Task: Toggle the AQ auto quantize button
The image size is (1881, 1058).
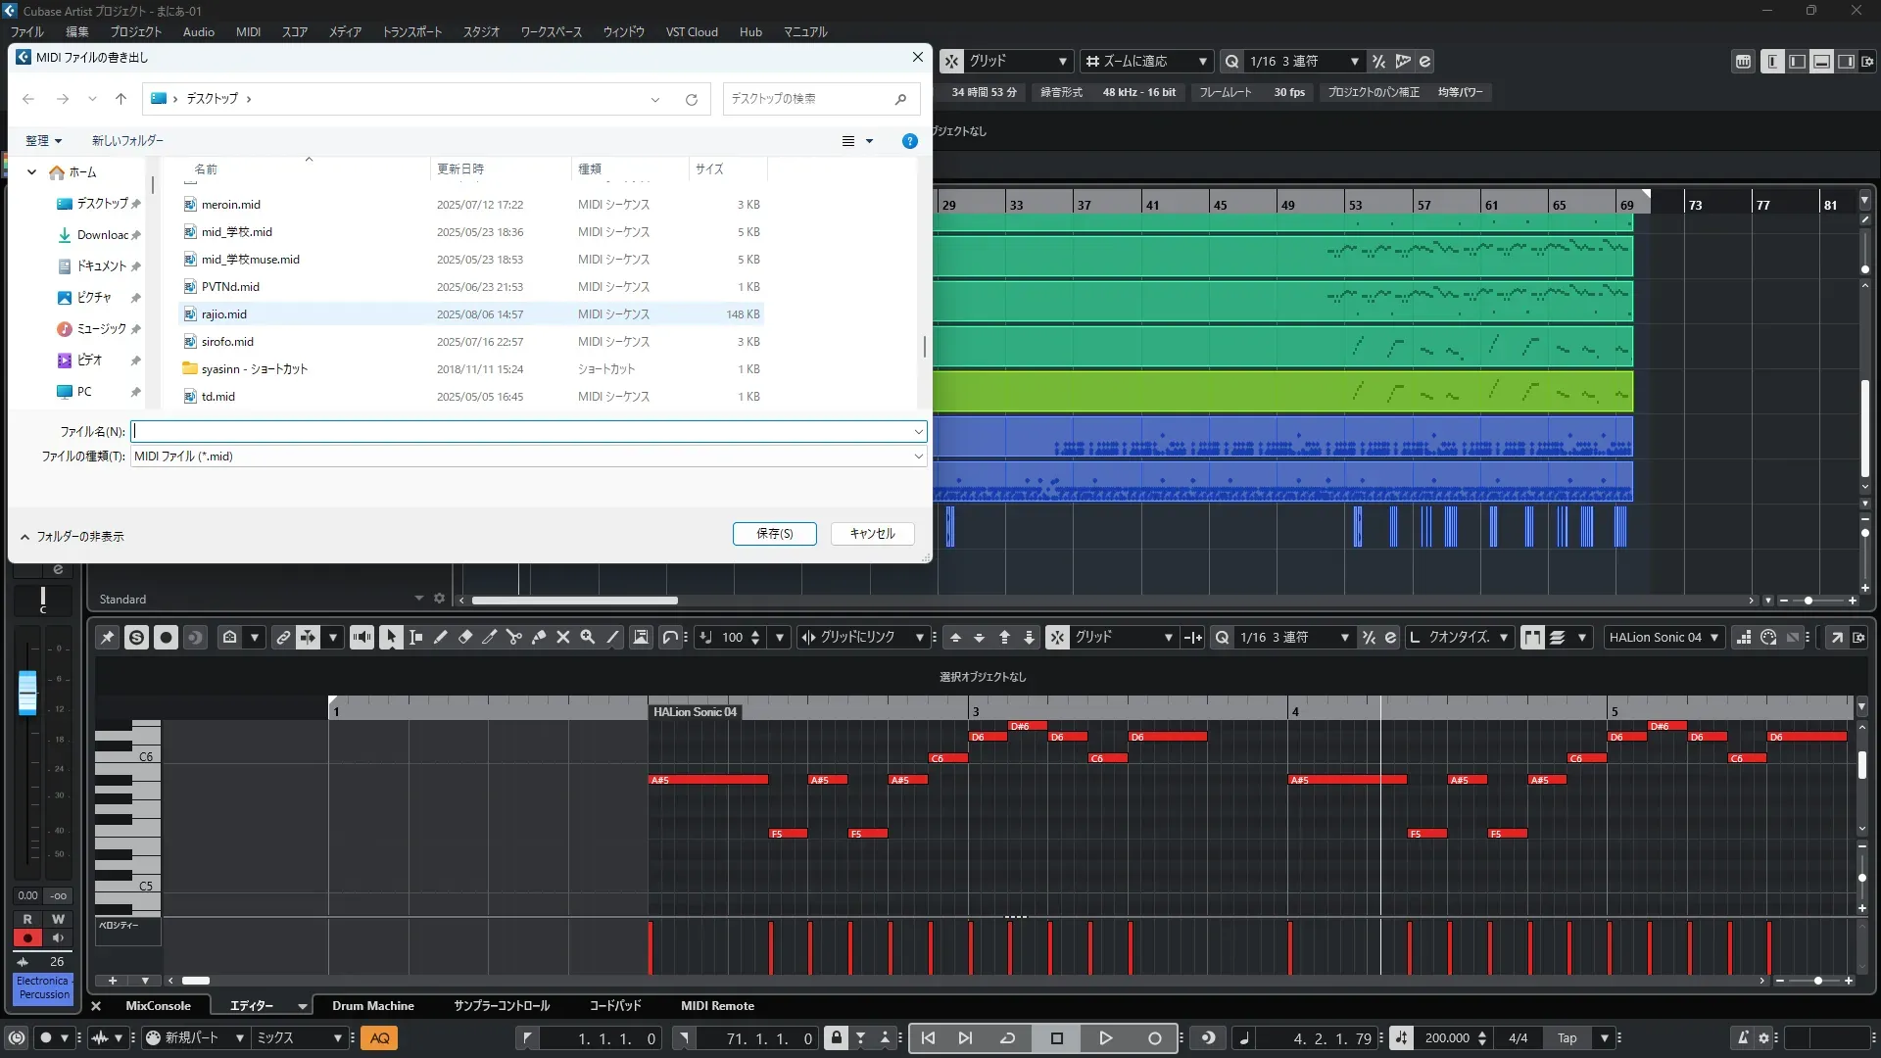Action: [379, 1038]
